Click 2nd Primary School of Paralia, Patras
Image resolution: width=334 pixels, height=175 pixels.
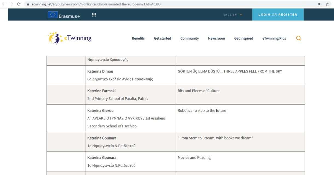click(x=118, y=99)
